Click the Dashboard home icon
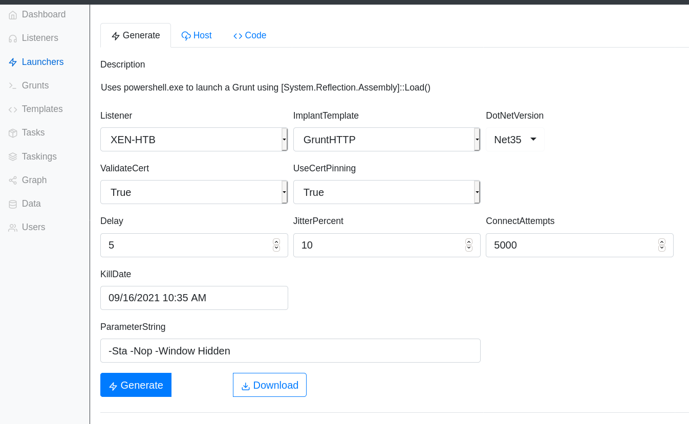 (13, 15)
